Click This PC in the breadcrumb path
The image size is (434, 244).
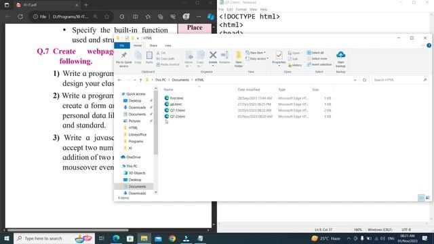(x=160, y=80)
